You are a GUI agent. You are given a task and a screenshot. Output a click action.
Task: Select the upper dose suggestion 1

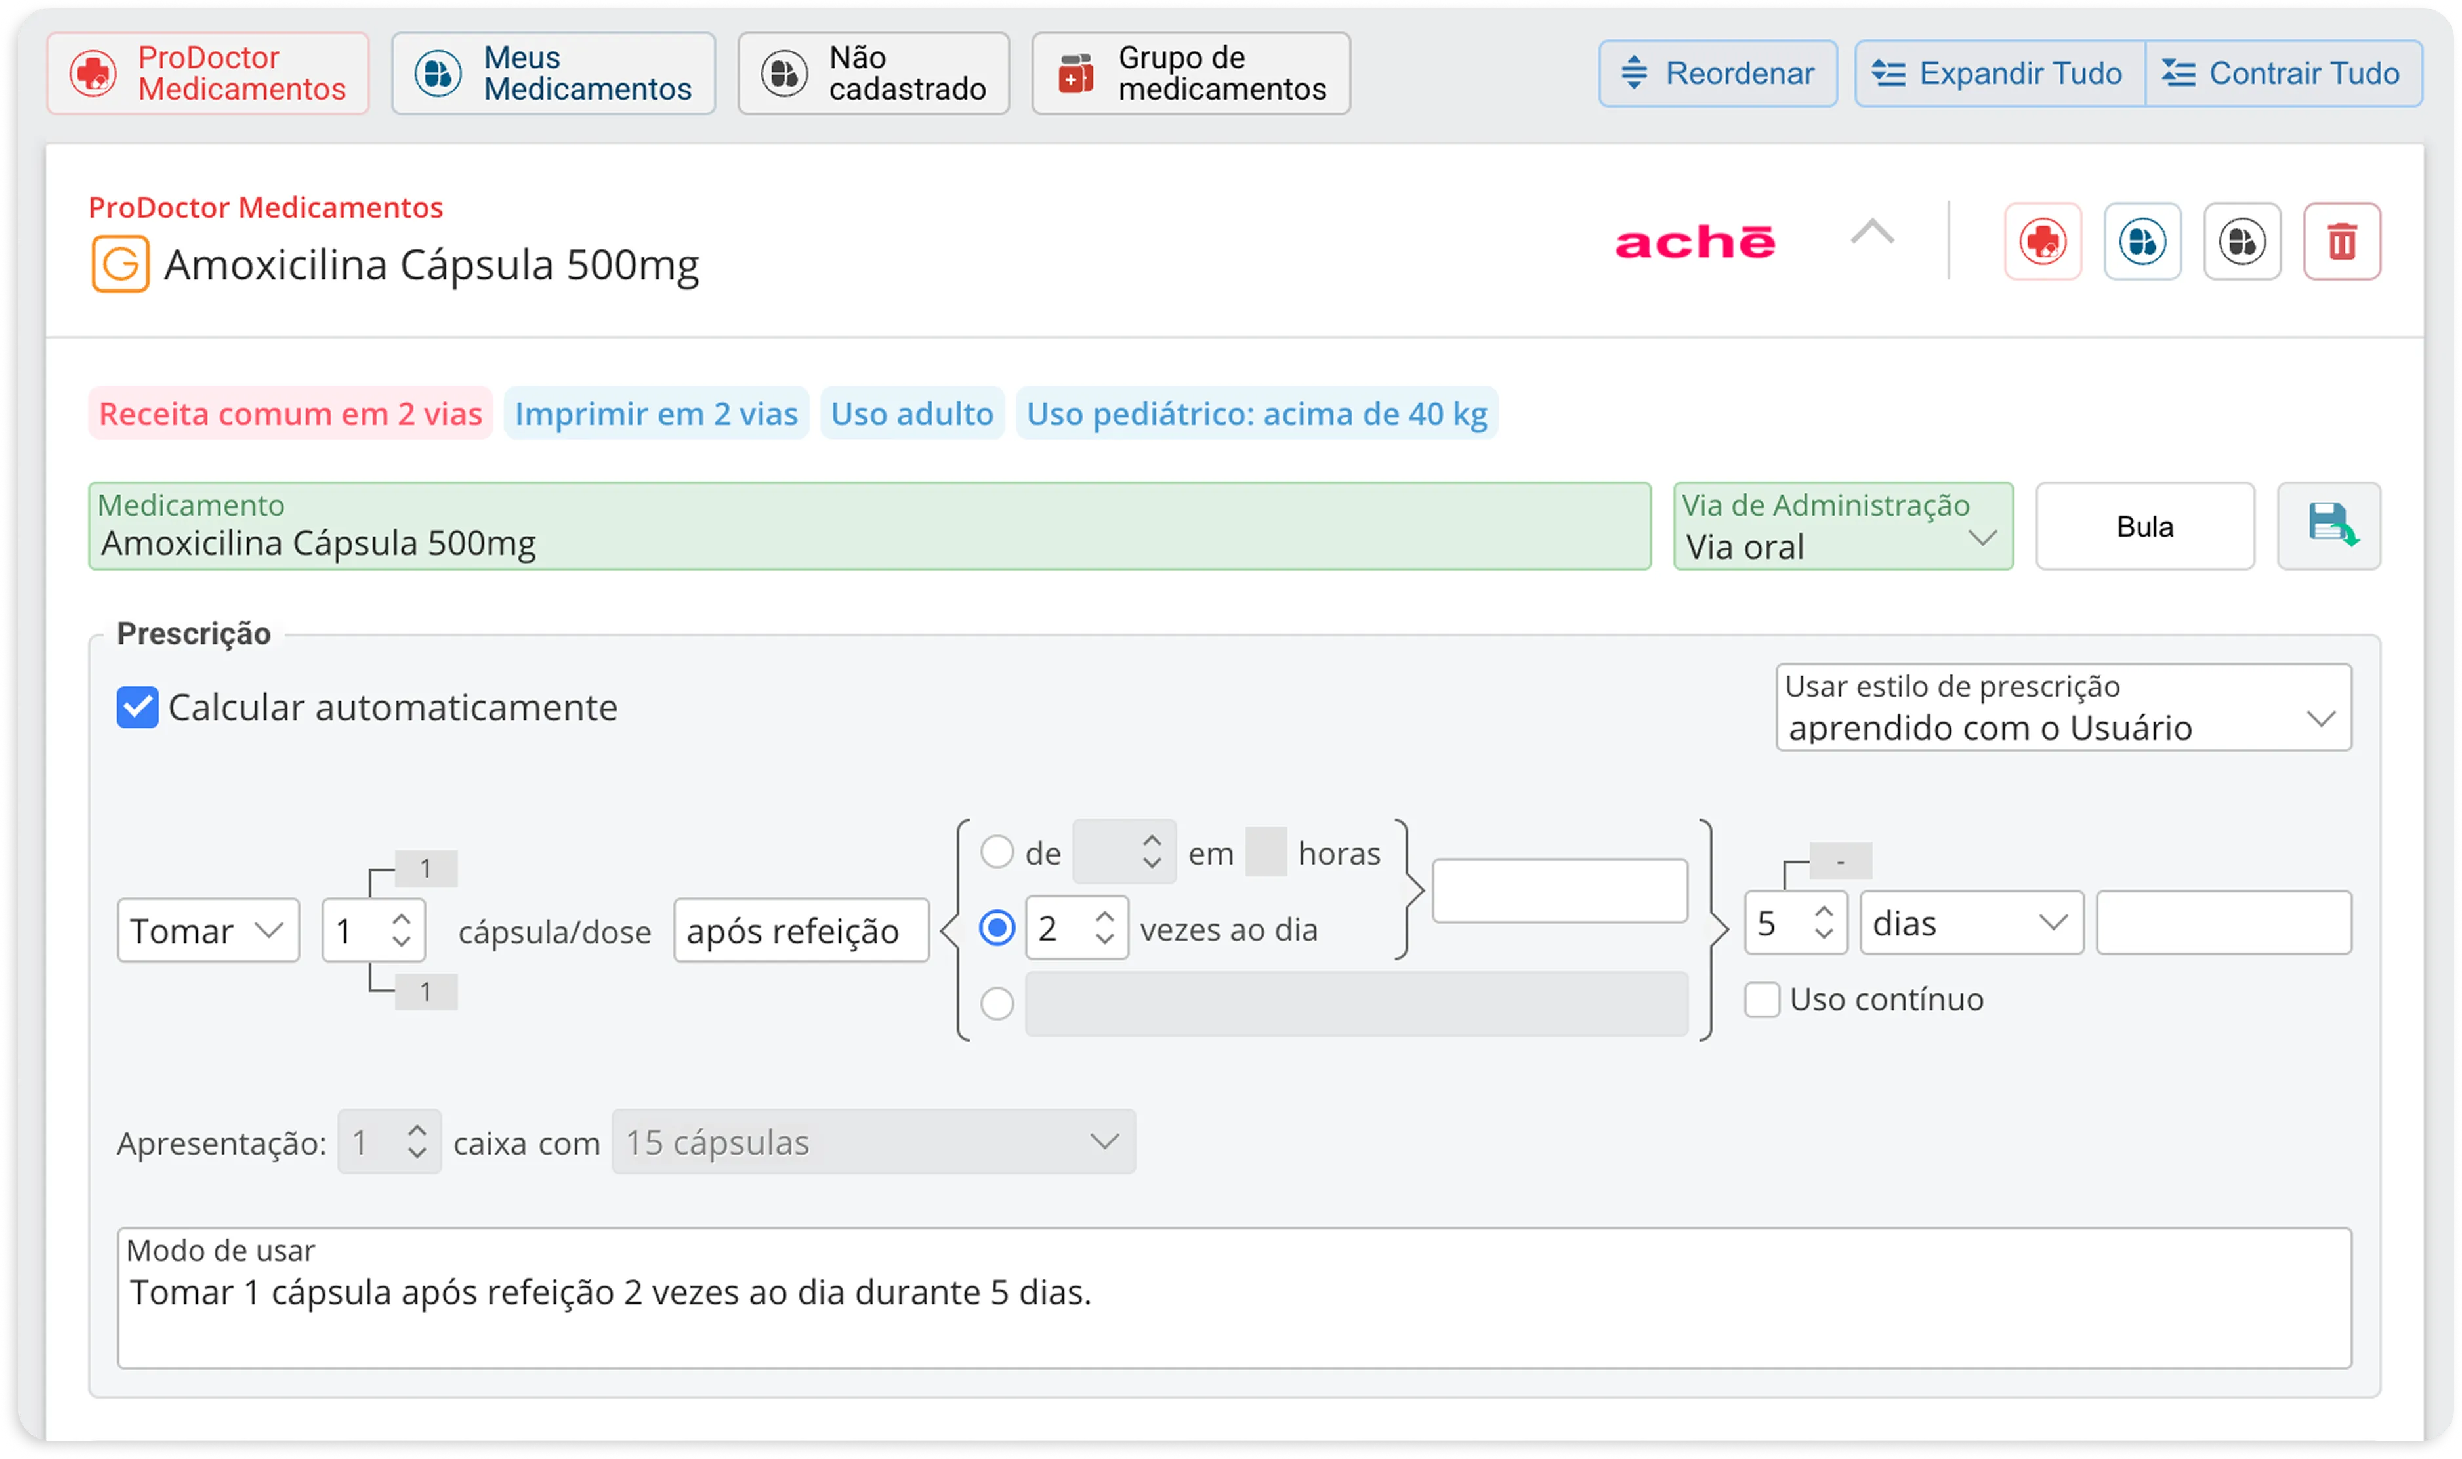coord(426,869)
